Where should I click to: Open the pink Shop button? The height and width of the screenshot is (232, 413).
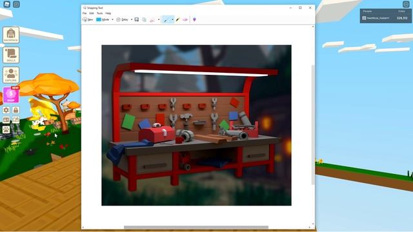coord(11,95)
